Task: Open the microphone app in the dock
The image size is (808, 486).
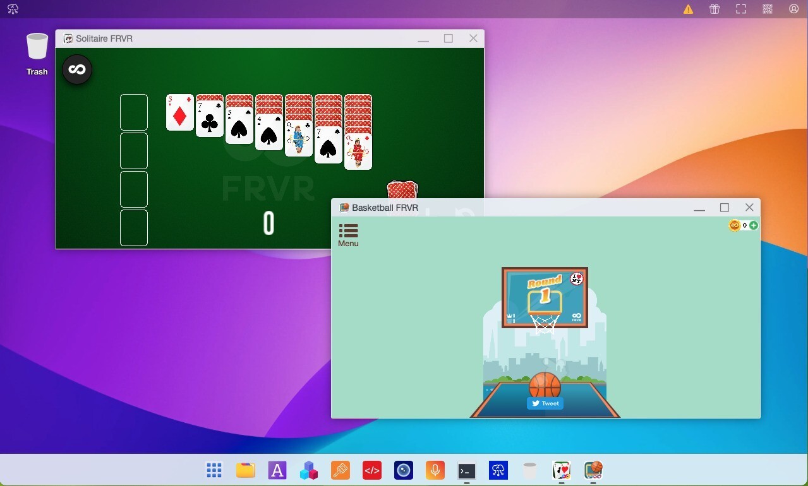Action: click(435, 470)
